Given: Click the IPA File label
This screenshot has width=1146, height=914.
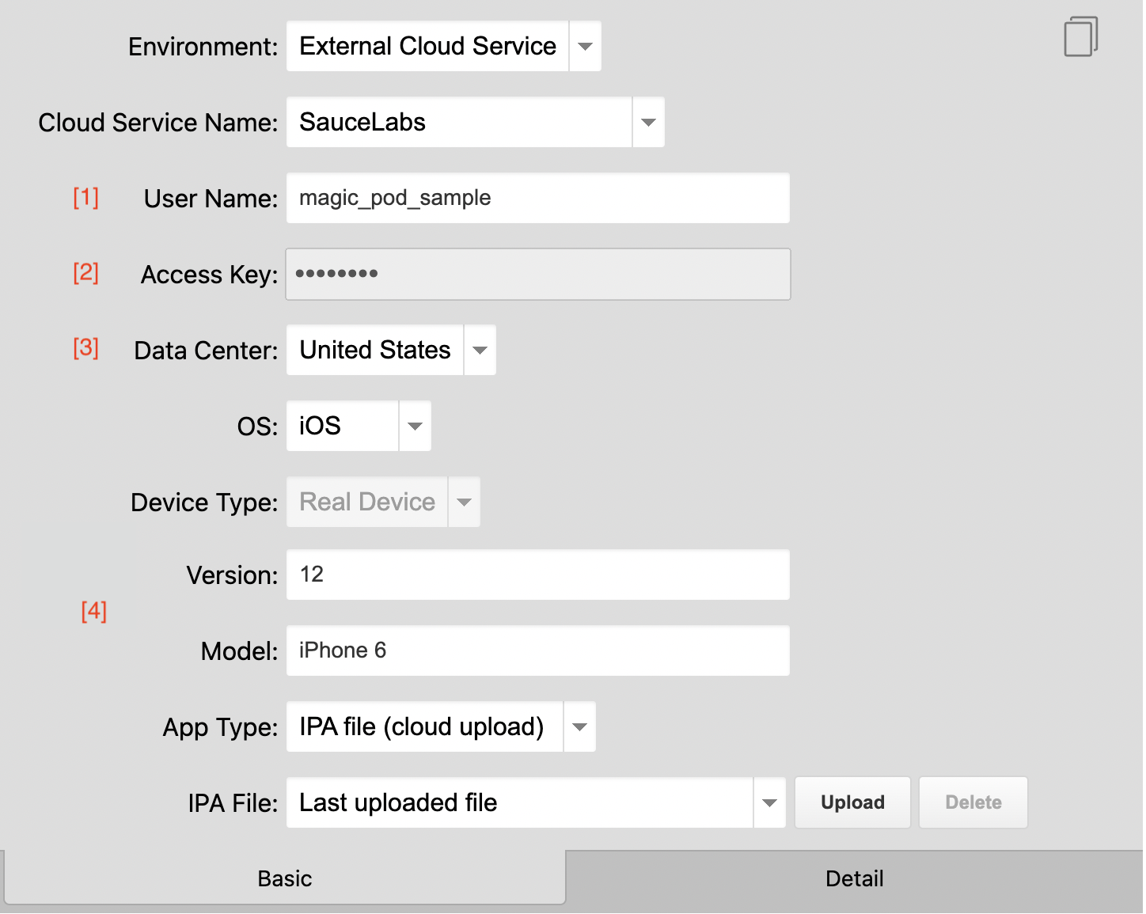Looking at the screenshot, I should tap(233, 803).
